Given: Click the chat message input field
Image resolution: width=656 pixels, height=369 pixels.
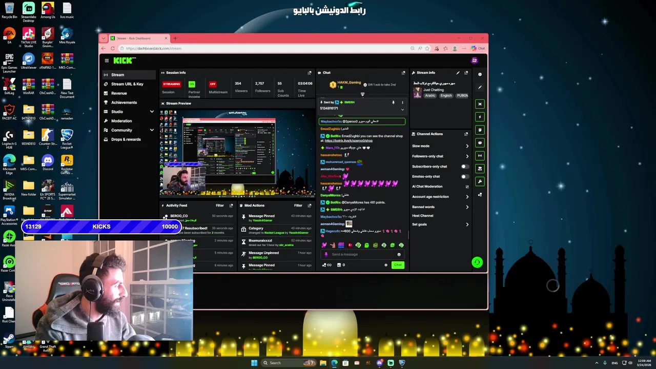Looking at the screenshot, I should [362, 254].
